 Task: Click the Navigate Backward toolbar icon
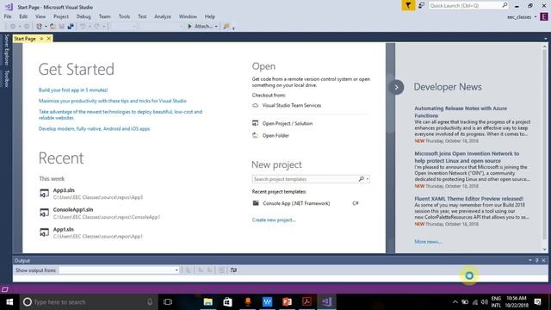[13, 27]
